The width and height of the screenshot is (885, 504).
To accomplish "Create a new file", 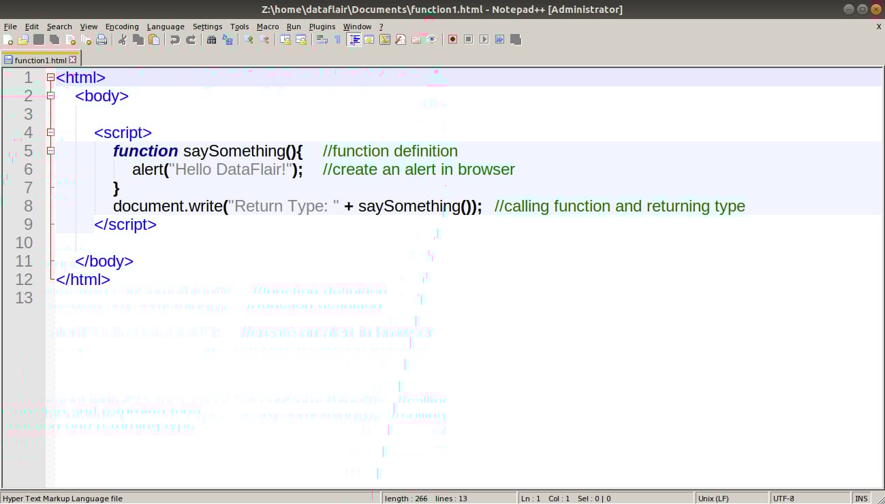I will point(9,39).
